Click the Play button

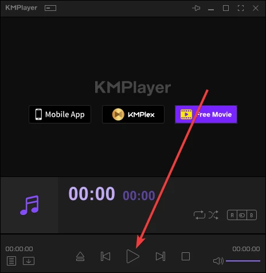(x=132, y=256)
